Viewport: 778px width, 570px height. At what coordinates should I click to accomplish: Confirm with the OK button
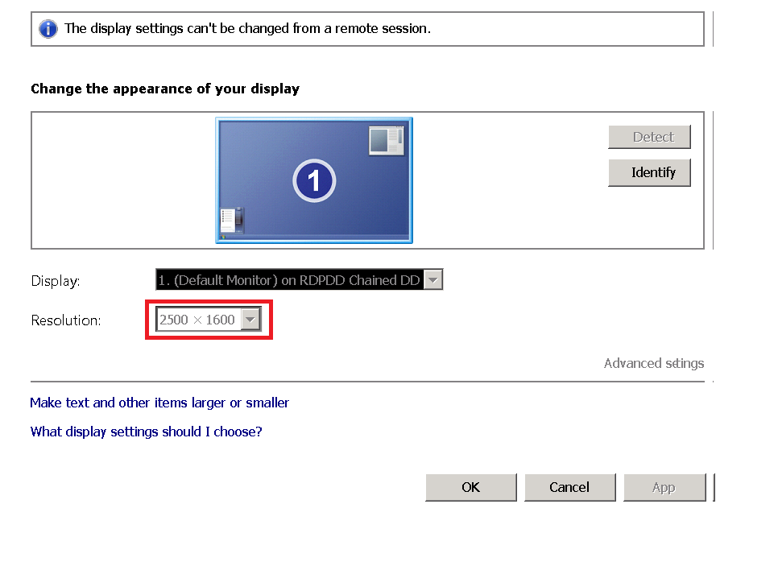coord(471,487)
